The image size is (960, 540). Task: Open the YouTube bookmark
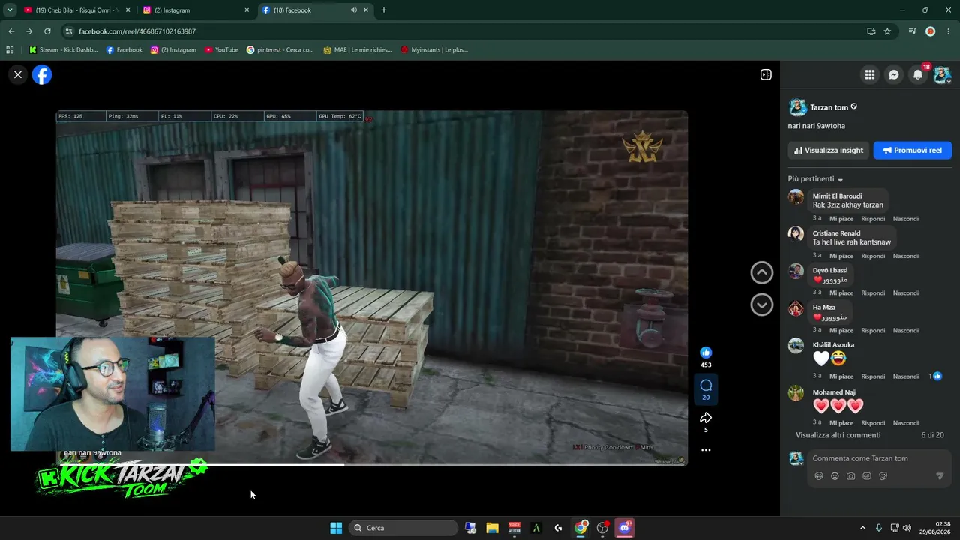pyautogui.click(x=221, y=50)
